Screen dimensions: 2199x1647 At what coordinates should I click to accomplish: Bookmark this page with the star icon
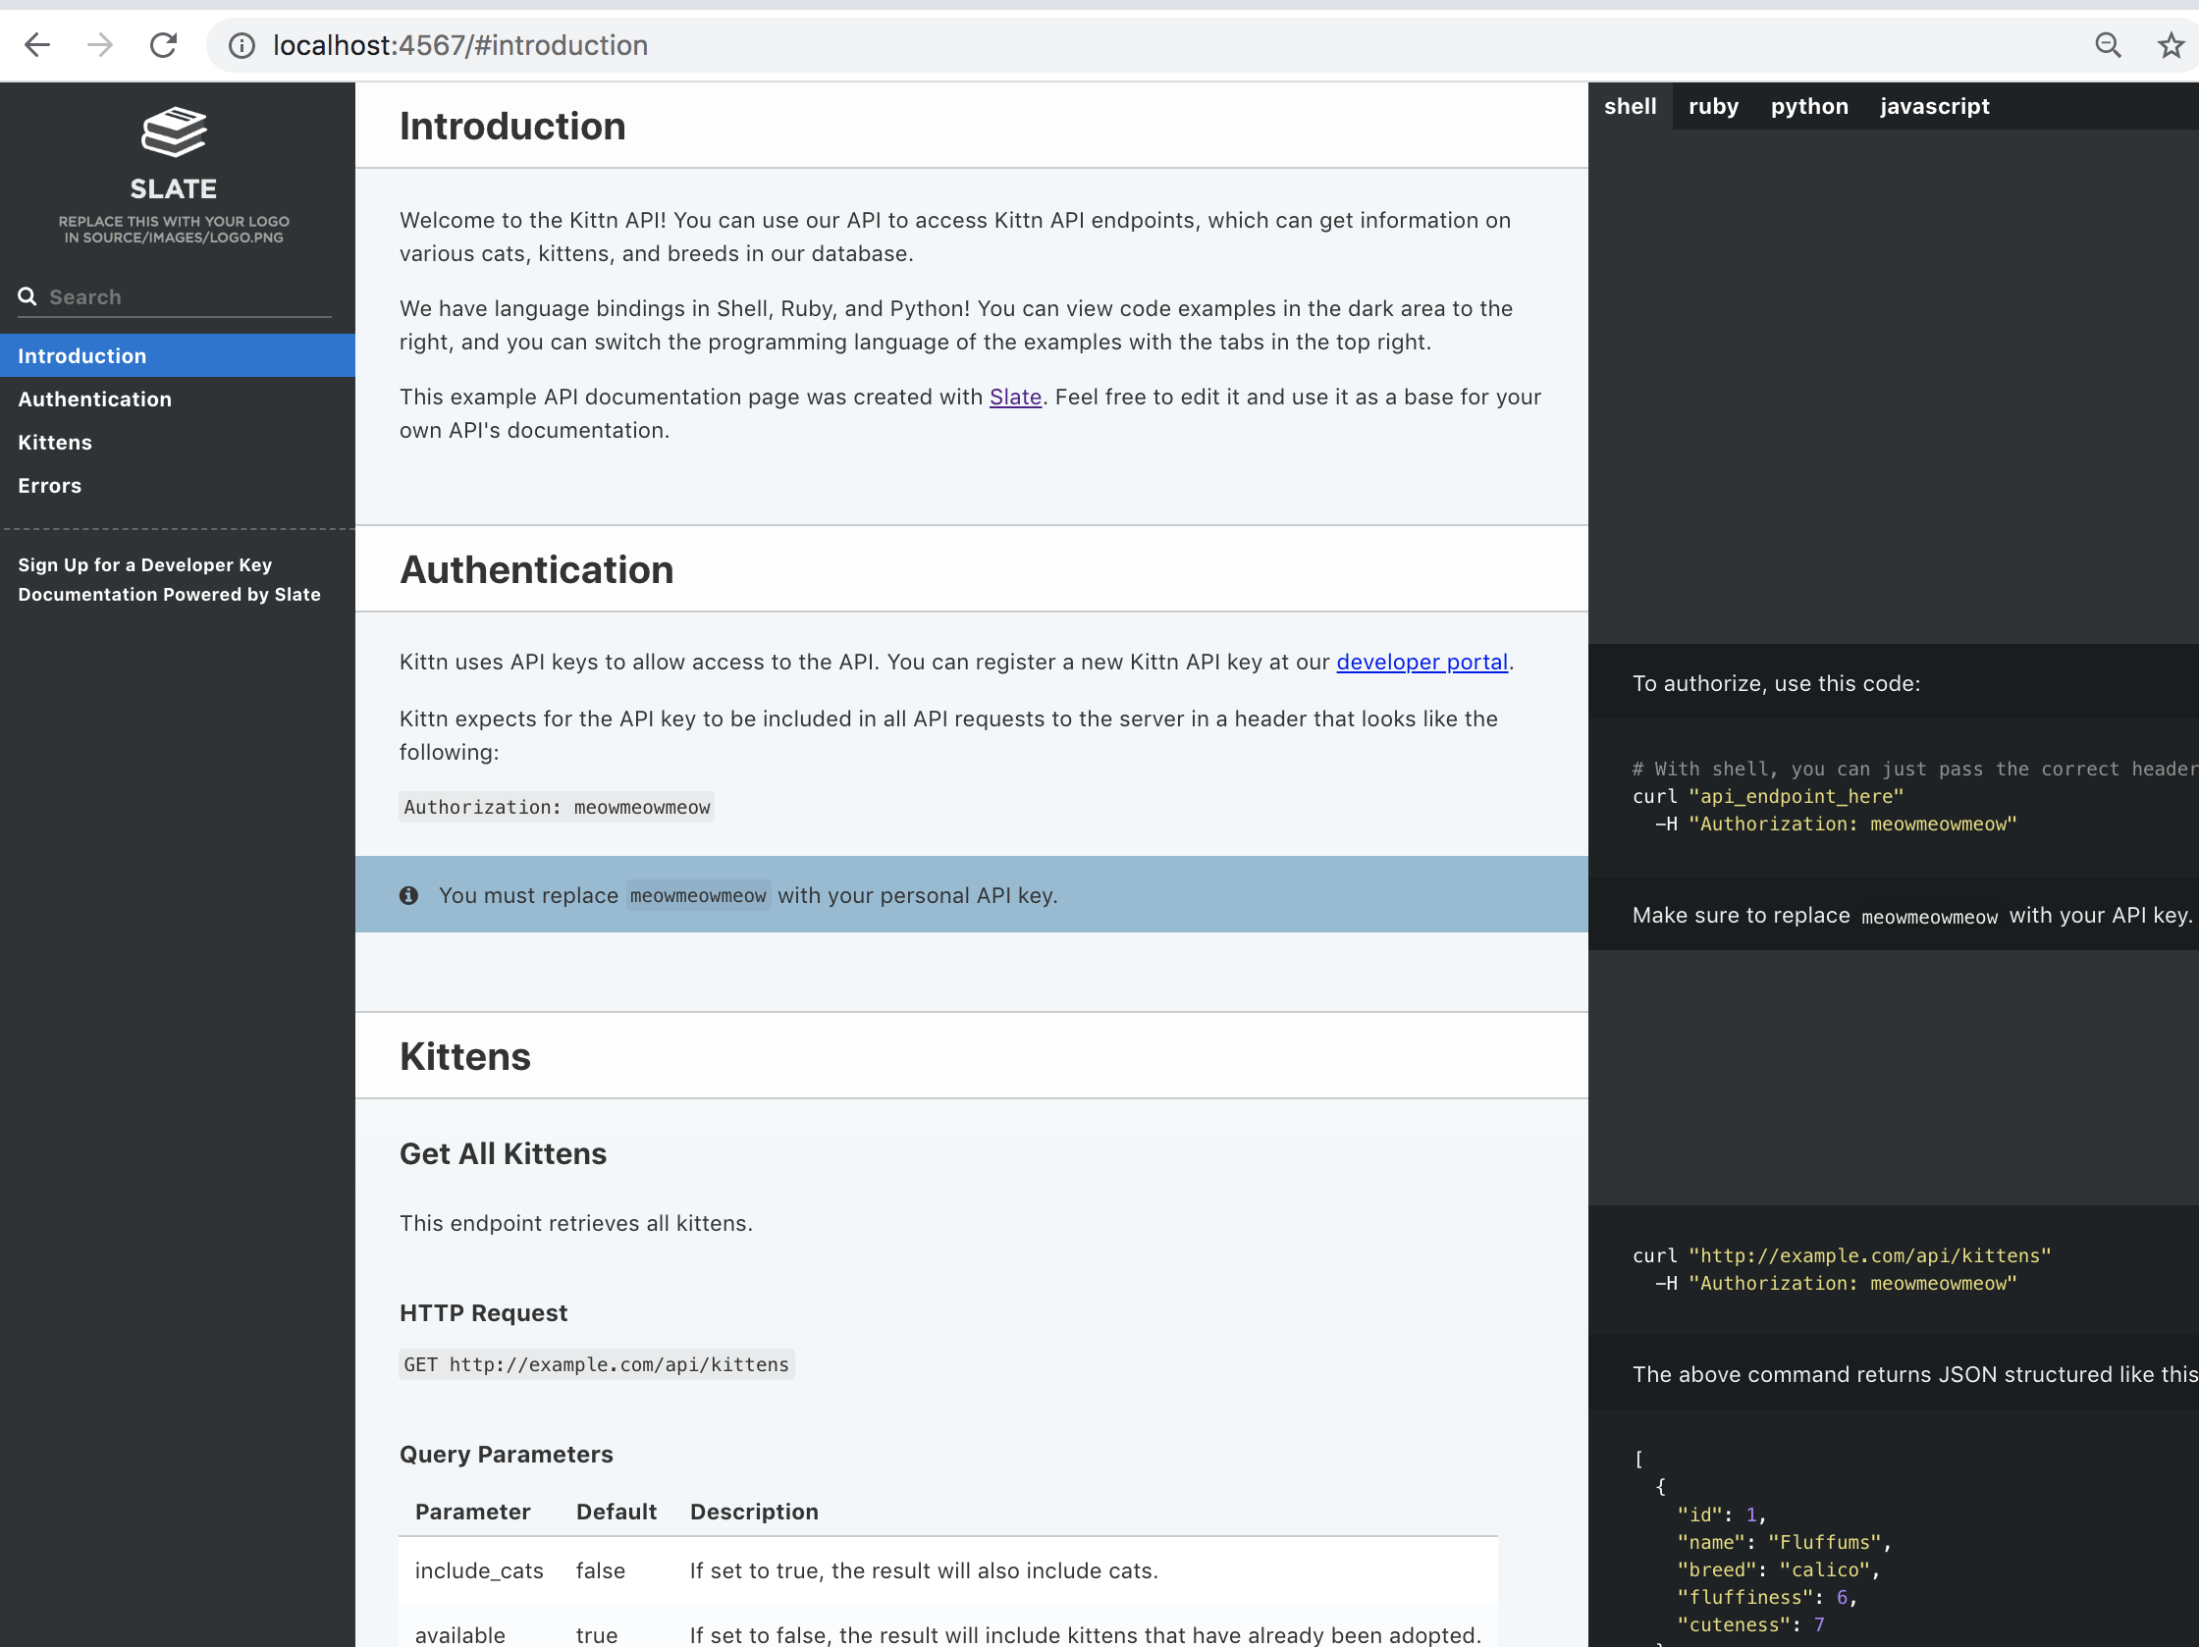[2172, 45]
